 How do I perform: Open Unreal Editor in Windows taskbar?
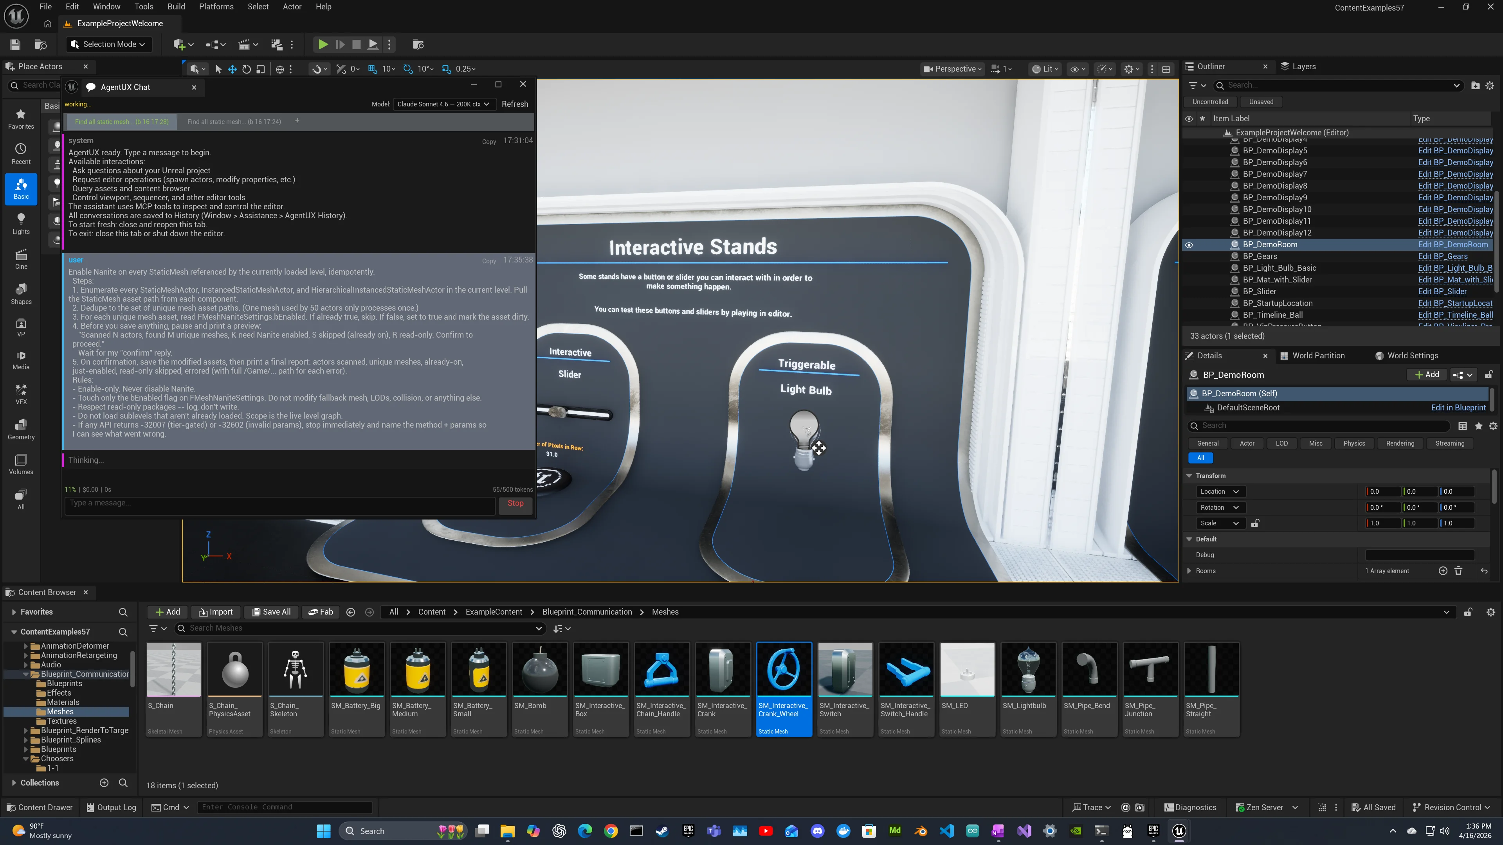1179,831
